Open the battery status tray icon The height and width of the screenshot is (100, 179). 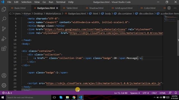click(158, 97)
